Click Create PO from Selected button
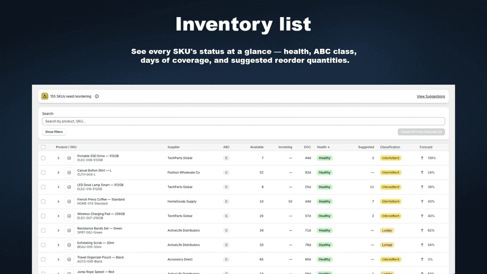This screenshot has width=487, height=274. 421,132
